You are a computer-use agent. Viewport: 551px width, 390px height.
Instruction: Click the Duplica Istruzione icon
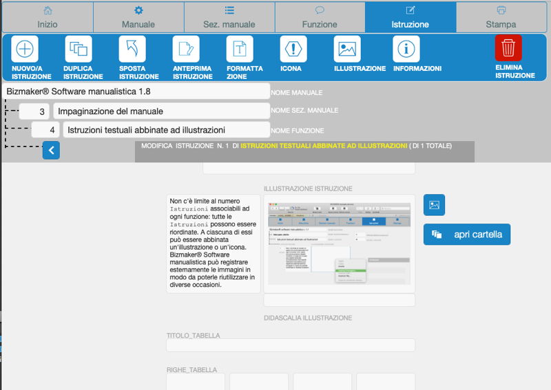[79, 49]
